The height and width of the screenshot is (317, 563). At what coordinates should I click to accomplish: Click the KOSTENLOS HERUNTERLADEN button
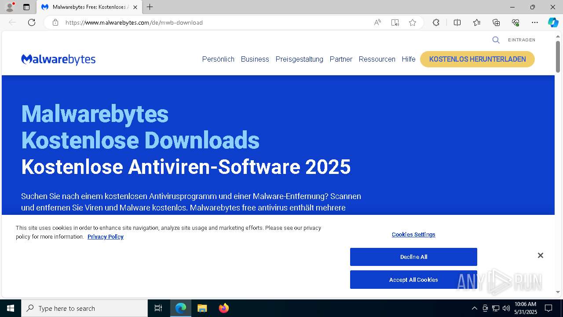pos(477,59)
